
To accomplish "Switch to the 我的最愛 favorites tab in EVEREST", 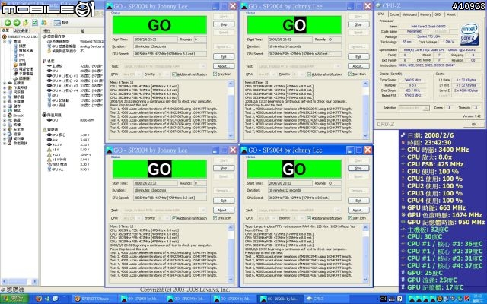I will (x=21, y=30).
